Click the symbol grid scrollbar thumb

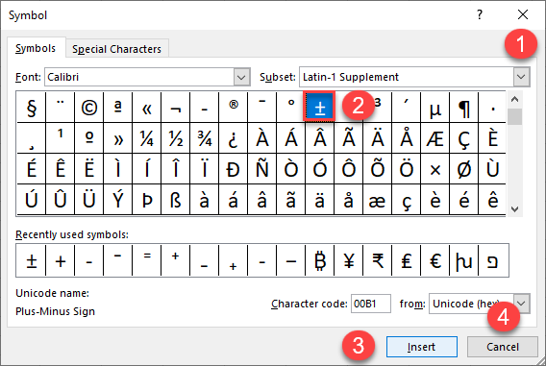click(514, 116)
